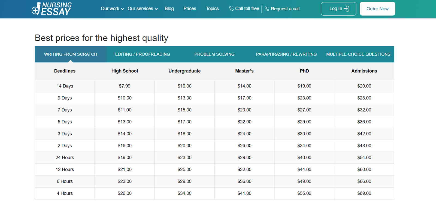Viewport: 436px width, 212px height.
Task: Click the $28.00 Admissions price
Action: [x=364, y=98]
